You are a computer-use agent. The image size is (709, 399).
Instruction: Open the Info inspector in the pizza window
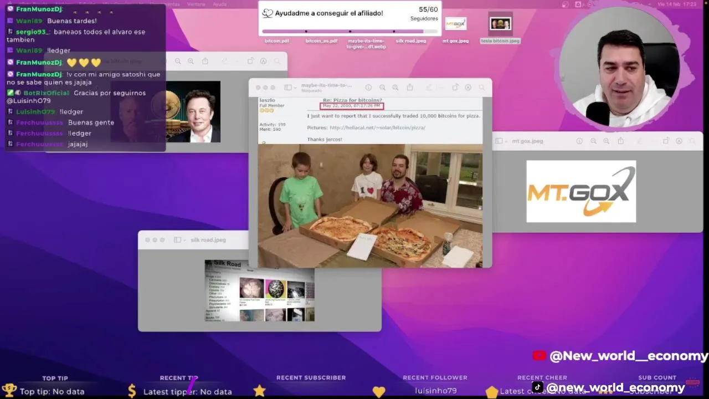368,88
